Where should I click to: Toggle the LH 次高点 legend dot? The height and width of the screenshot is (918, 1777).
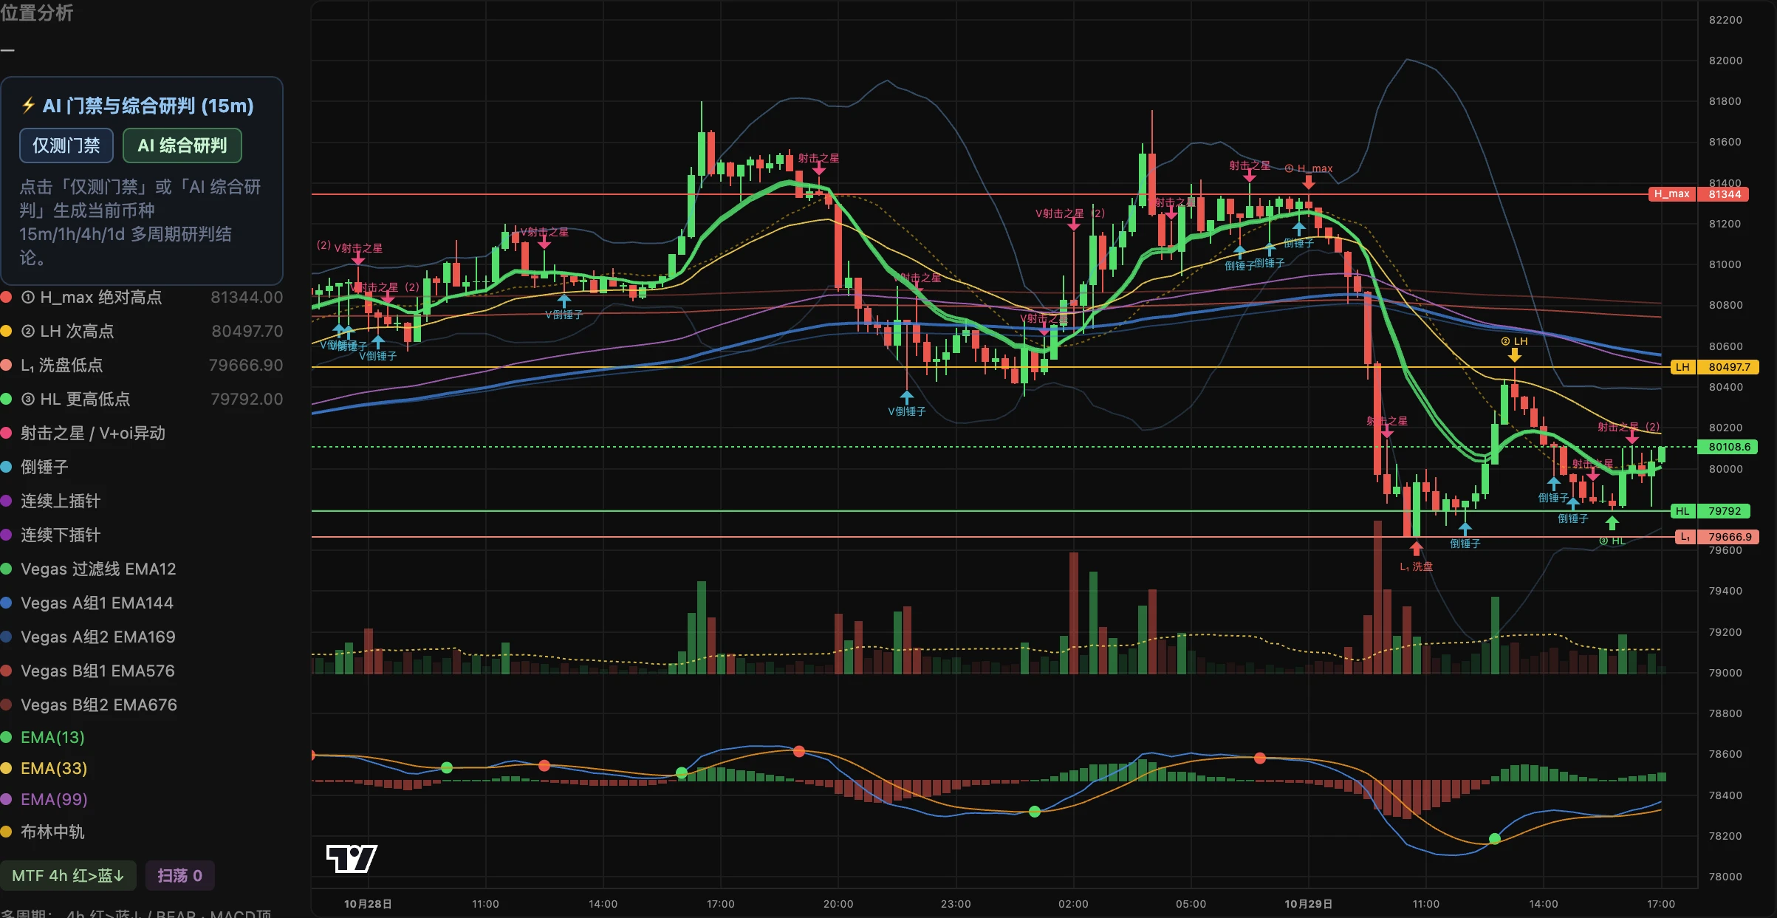click(6, 332)
